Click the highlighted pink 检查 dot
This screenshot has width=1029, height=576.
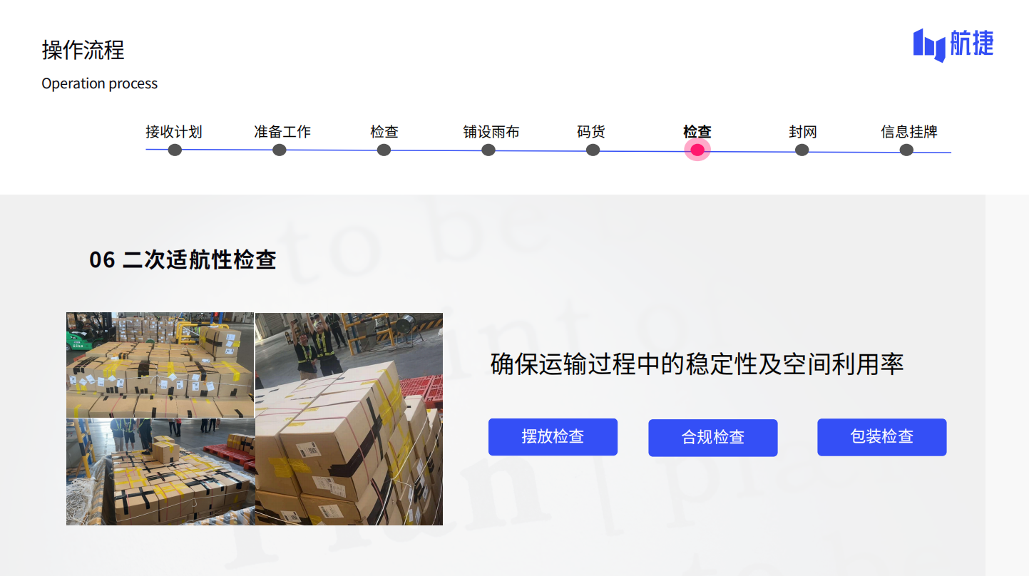coord(697,150)
